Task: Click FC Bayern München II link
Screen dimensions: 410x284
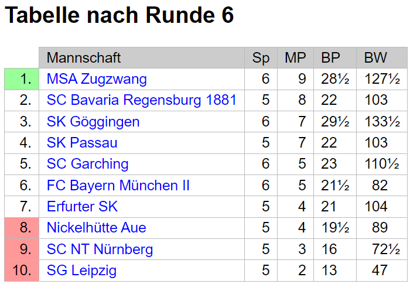Action: coord(118,186)
